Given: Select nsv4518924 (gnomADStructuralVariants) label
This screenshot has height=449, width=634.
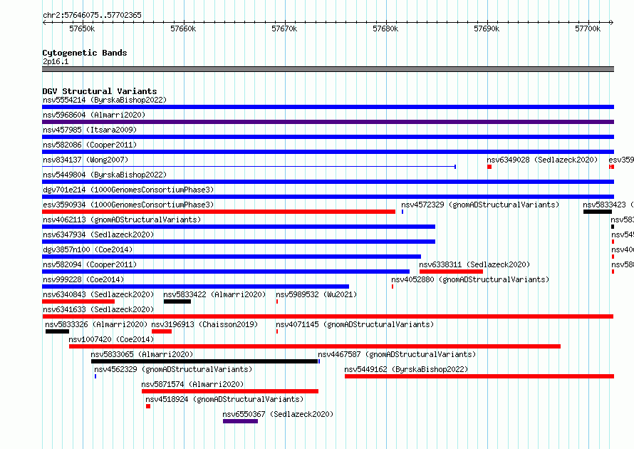Looking at the screenshot, I should tap(224, 399).
